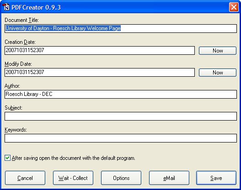Viewport: 241px width, 190px height.
Task: Click the "Keywords:" label
Action: (16, 130)
